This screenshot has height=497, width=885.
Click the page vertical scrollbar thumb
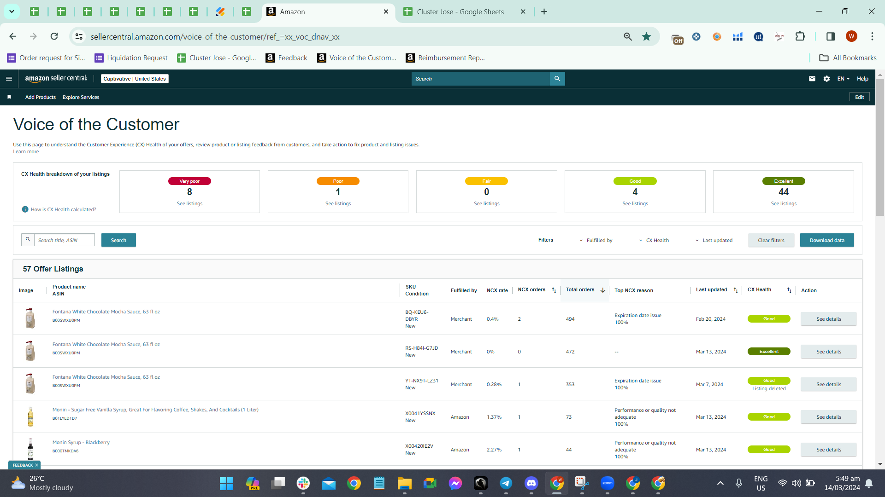tap(880, 147)
